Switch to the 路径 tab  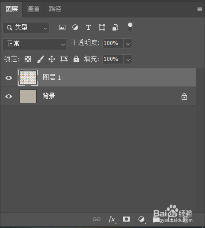[x=55, y=9]
